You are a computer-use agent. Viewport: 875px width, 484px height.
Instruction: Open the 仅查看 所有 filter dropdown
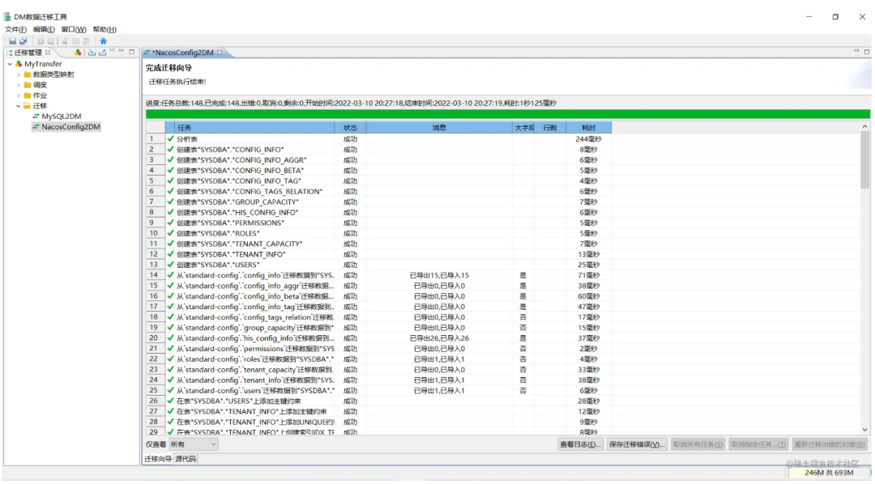193,444
